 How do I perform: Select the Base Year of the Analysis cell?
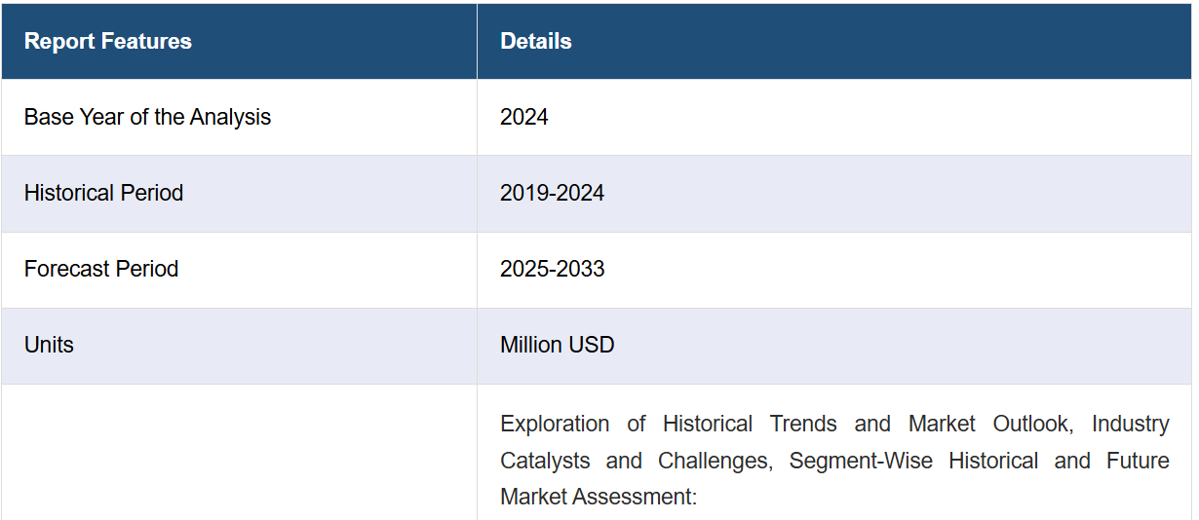pyautogui.click(x=239, y=117)
